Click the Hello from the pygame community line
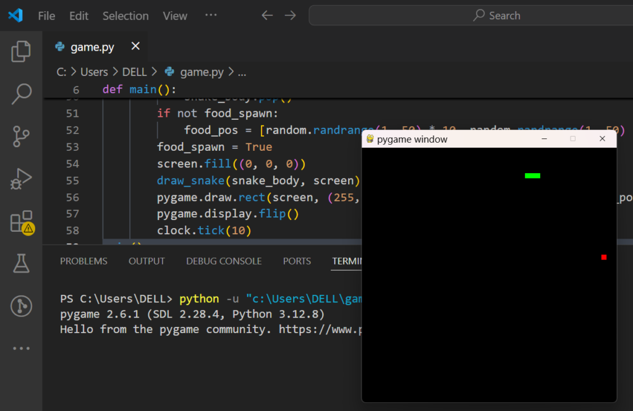The image size is (633, 411). [211, 329]
